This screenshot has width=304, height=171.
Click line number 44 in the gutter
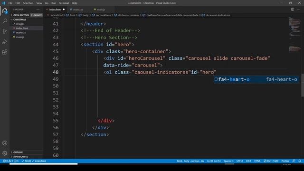coord(56,45)
